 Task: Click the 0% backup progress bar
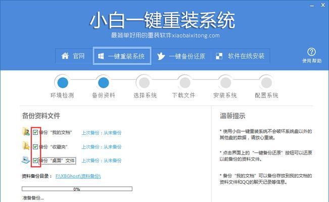77,189
